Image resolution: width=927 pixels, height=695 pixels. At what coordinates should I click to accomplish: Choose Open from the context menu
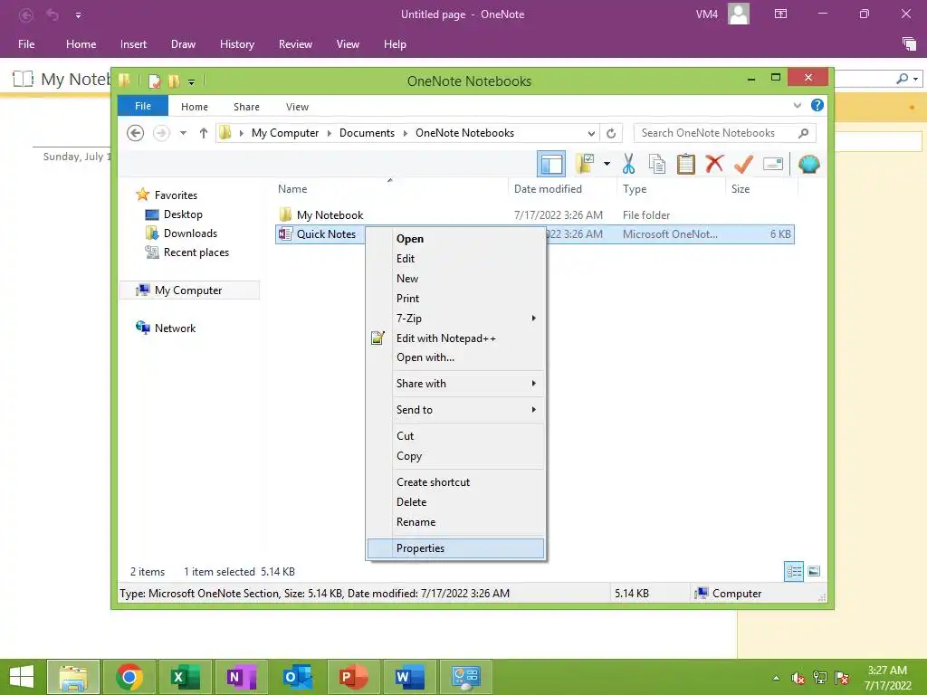coord(455,239)
